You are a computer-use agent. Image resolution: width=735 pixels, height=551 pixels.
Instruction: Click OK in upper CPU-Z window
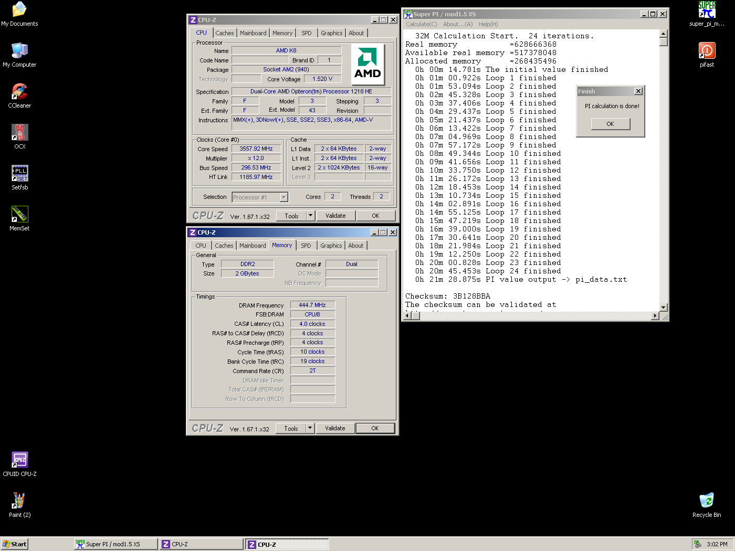[375, 216]
